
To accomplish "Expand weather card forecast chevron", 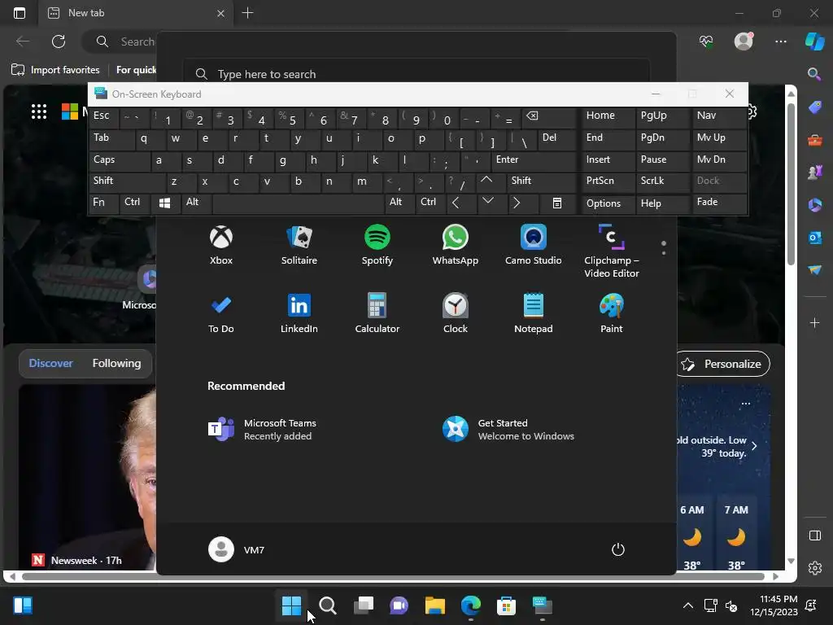I will click(x=754, y=445).
